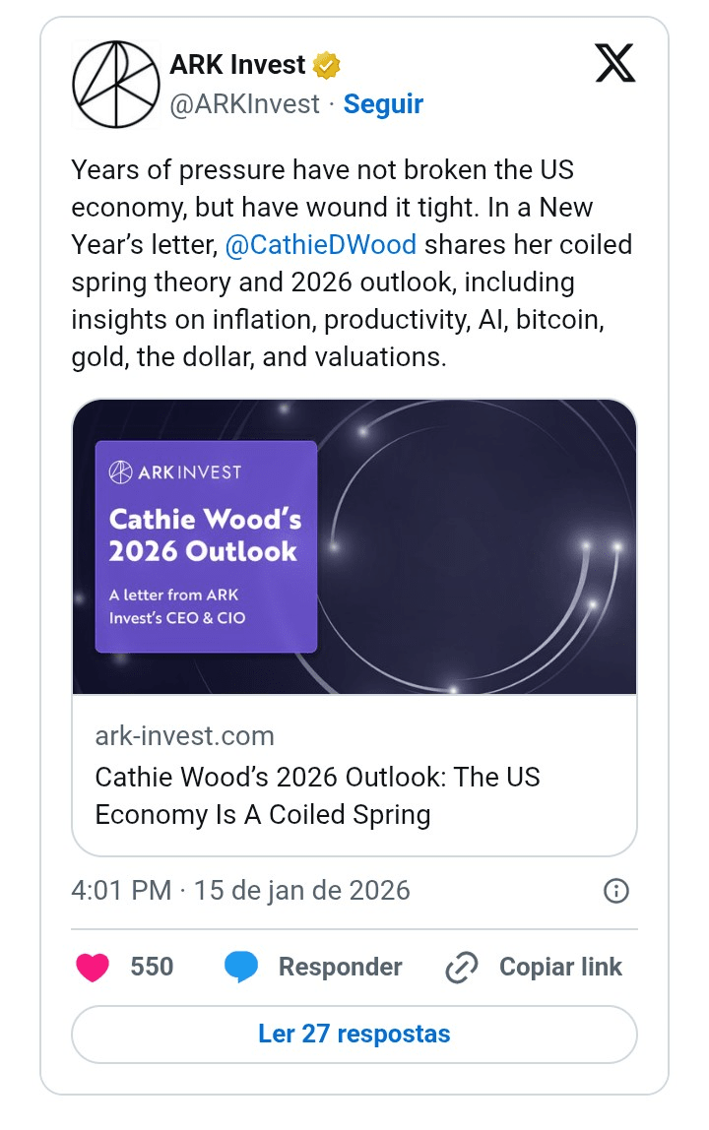
Task: Open the @ARKInvest handle
Action: [x=244, y=104]
